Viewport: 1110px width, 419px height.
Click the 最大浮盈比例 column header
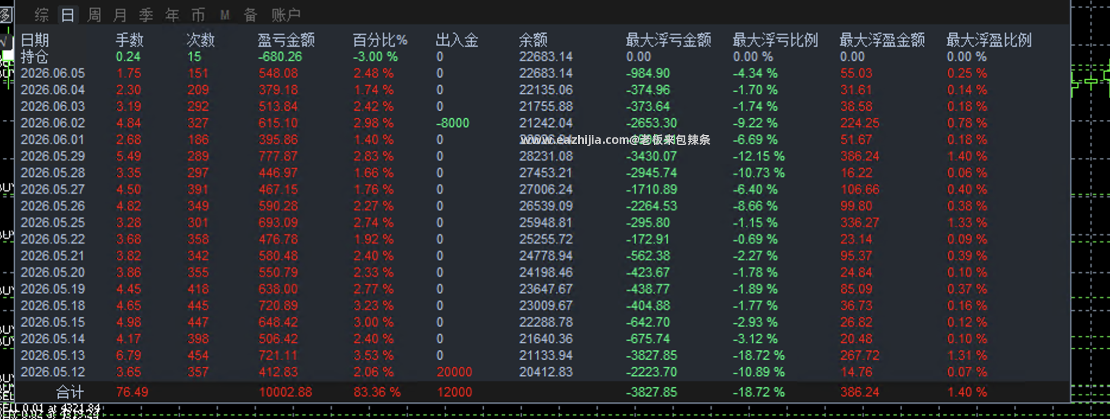pos(988,40)
